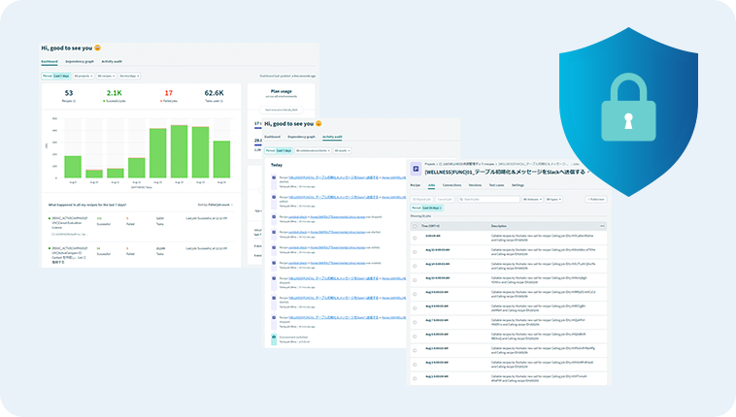Click the search magnifier in Search jobs field
The image size is (736, 417).
461,200
